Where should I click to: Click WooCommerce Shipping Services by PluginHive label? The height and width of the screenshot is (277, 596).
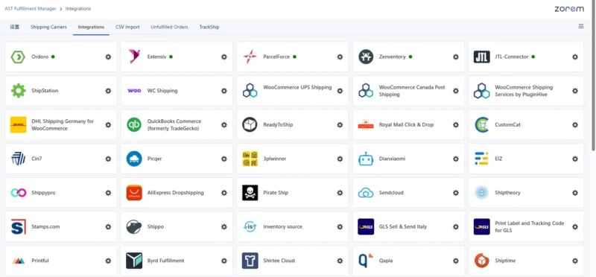(x=524, y=91)
